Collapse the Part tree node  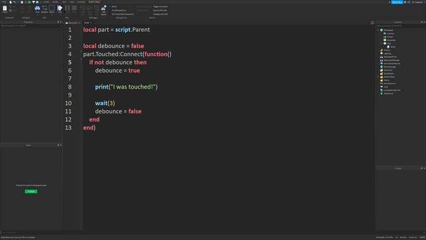pos(381,43)
